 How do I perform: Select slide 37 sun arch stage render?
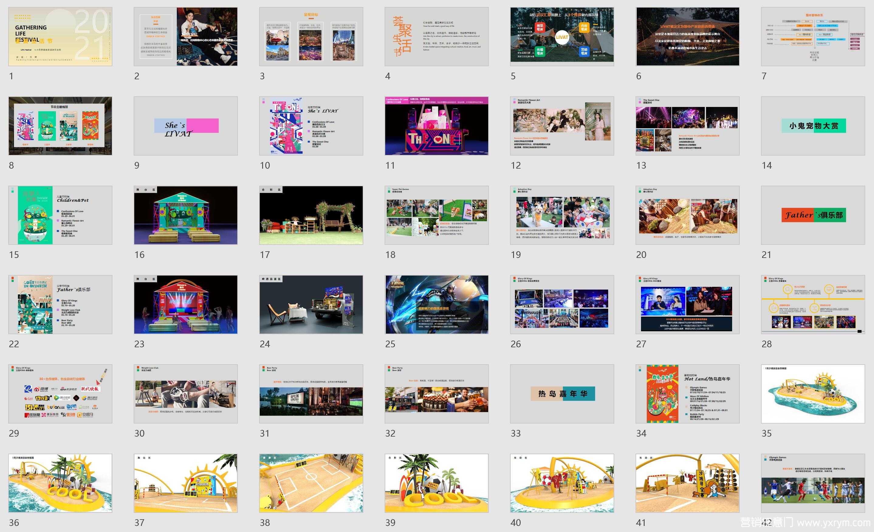coord(186,483)
